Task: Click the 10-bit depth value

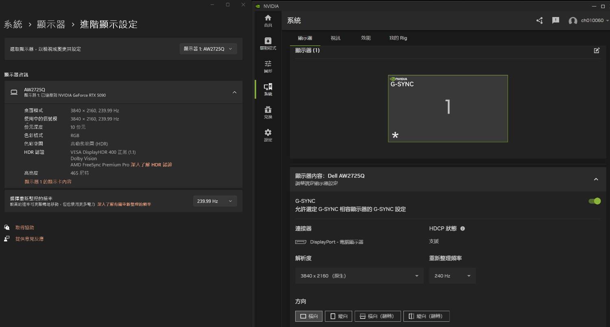Action: [78, 127]
